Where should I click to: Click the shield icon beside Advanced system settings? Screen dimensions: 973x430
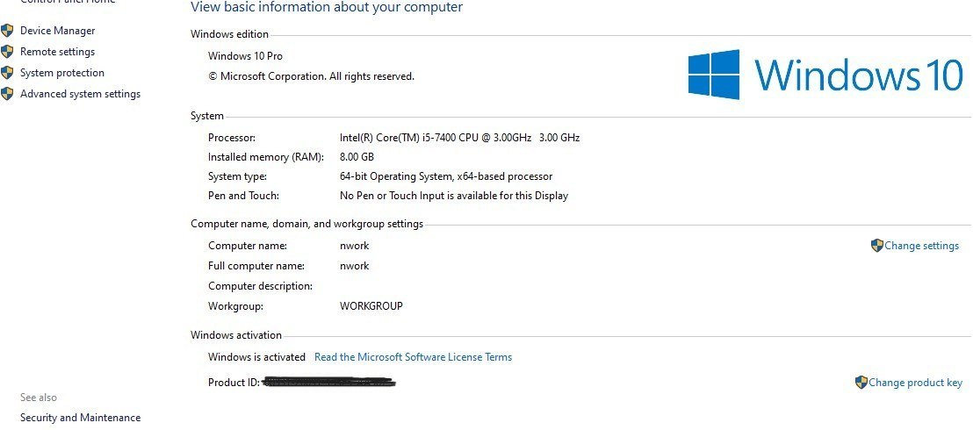click(x=7, y=94)
